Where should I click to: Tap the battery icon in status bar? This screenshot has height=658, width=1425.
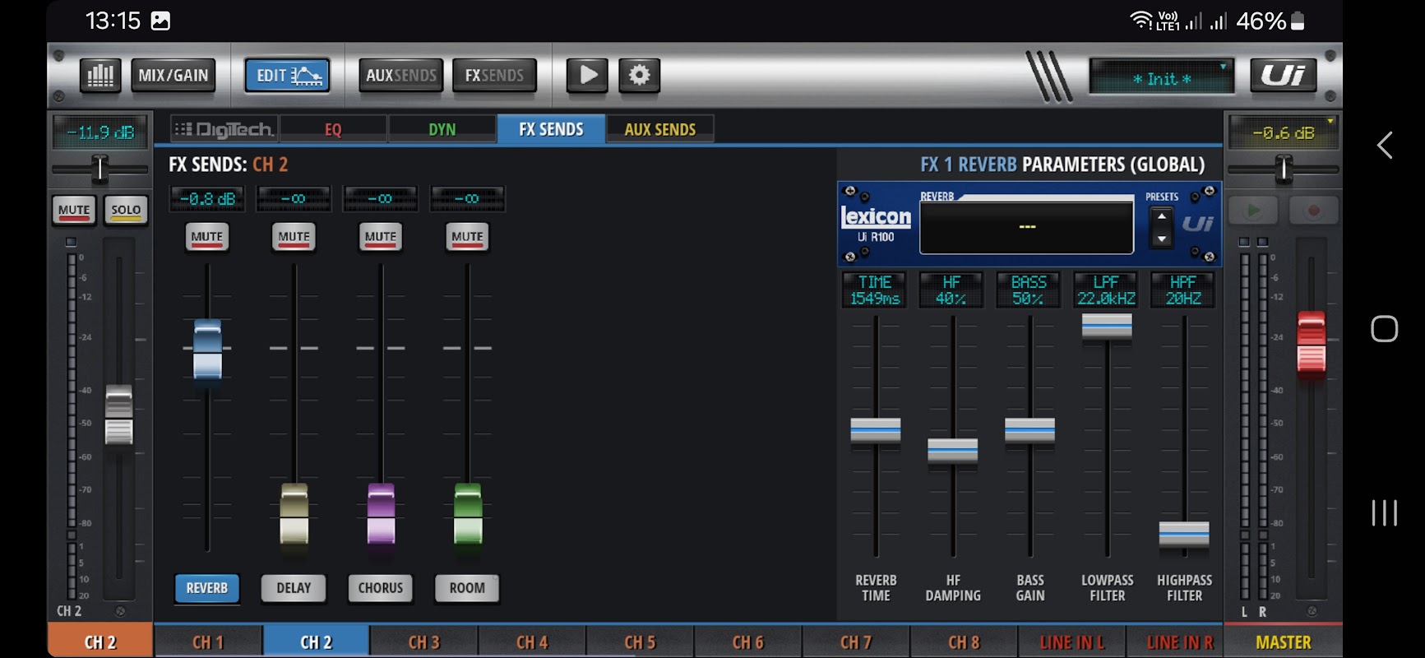[1298, 21]
